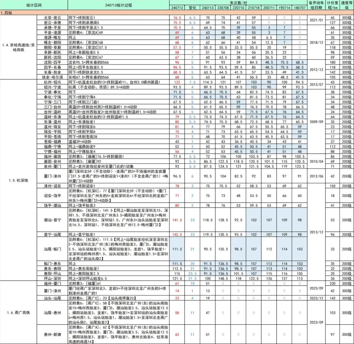Click the 1.5.杭深线 group cell

[18, 180]
